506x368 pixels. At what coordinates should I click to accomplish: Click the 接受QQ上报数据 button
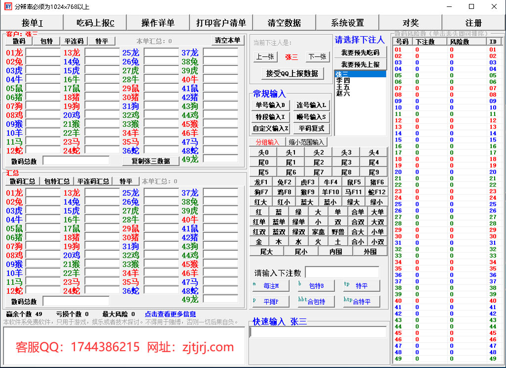[x=292, y=74]
